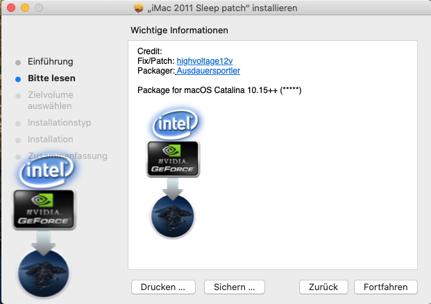Click the window title 'iMac 2011 Sleep patch installieren'

222,8
